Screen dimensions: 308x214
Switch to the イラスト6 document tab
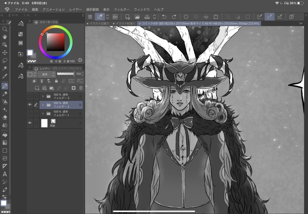(x=124, y=24)
